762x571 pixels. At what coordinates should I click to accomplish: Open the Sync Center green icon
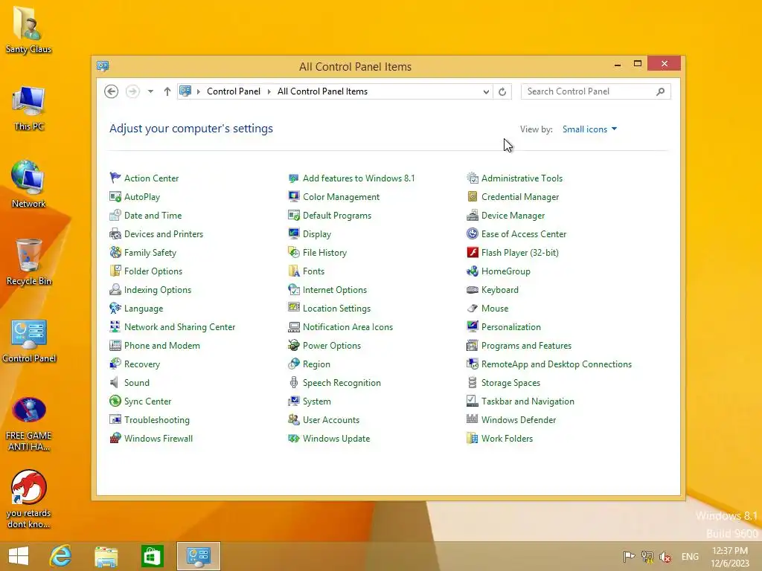coord(115,401)
